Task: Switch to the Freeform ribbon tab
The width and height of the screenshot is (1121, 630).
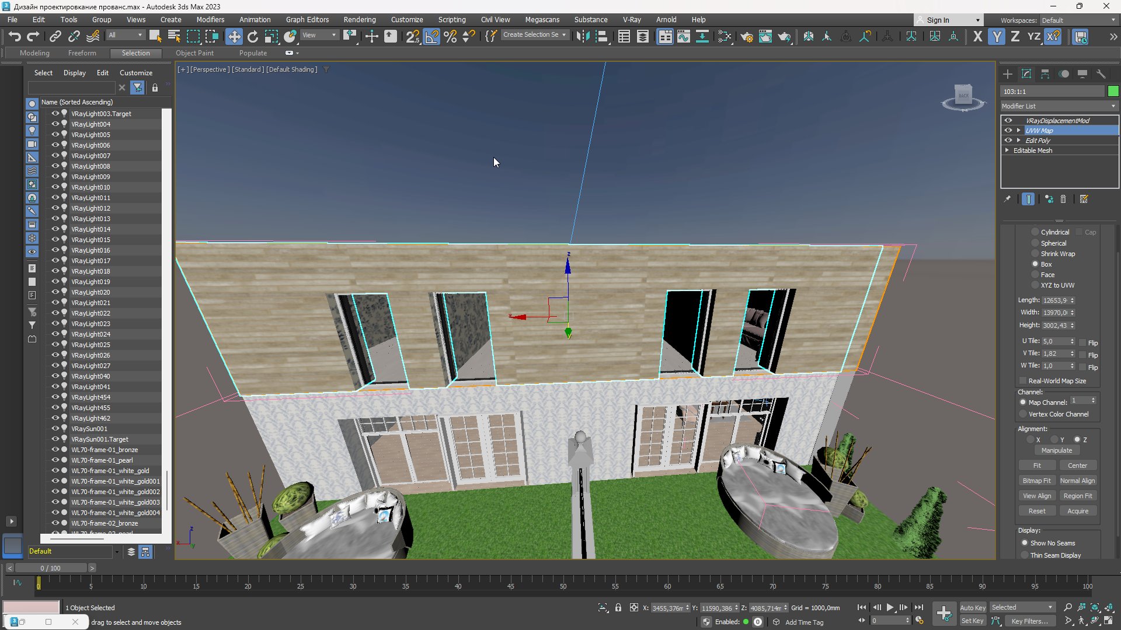Action: coord(82,53)
